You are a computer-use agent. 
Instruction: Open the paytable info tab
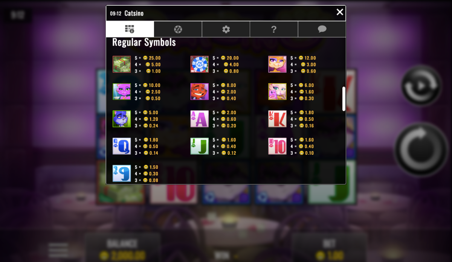point(130,29)
